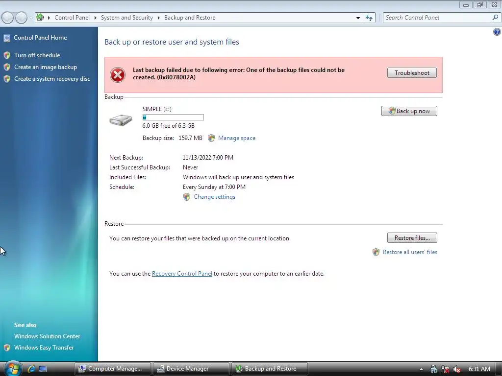502x376 pixels.
Task: Click the red error X icon
Action: coord(118,75)
